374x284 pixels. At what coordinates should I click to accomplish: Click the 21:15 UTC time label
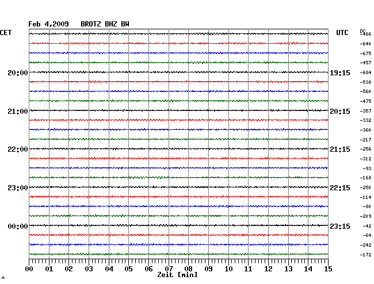[x=339, y=149]
